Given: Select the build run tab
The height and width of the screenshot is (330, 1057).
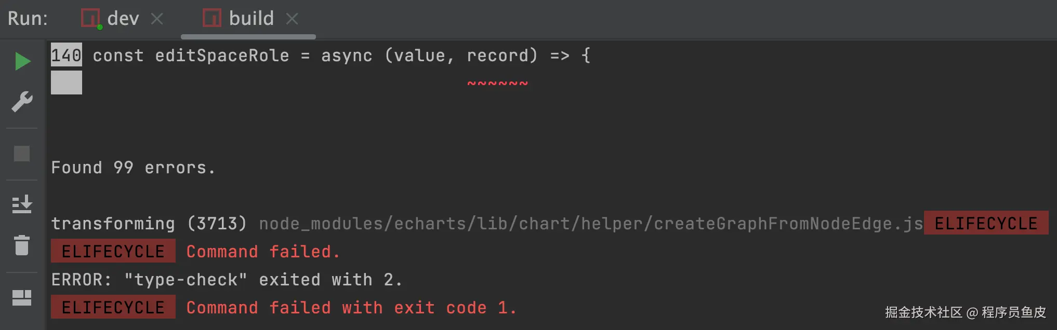Looking at the screenshot, I should tap(251, 19).
